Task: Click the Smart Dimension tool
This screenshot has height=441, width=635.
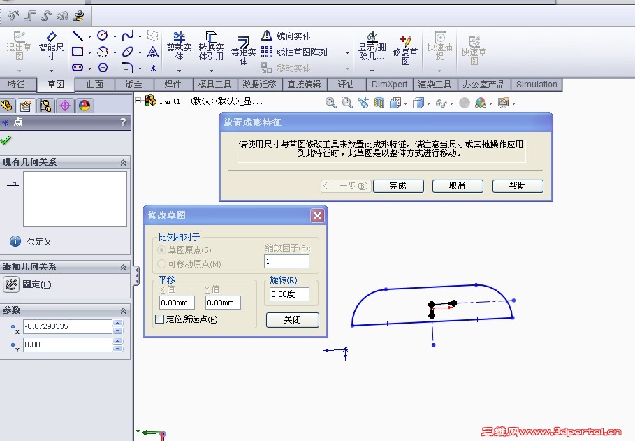Action: 51,46
